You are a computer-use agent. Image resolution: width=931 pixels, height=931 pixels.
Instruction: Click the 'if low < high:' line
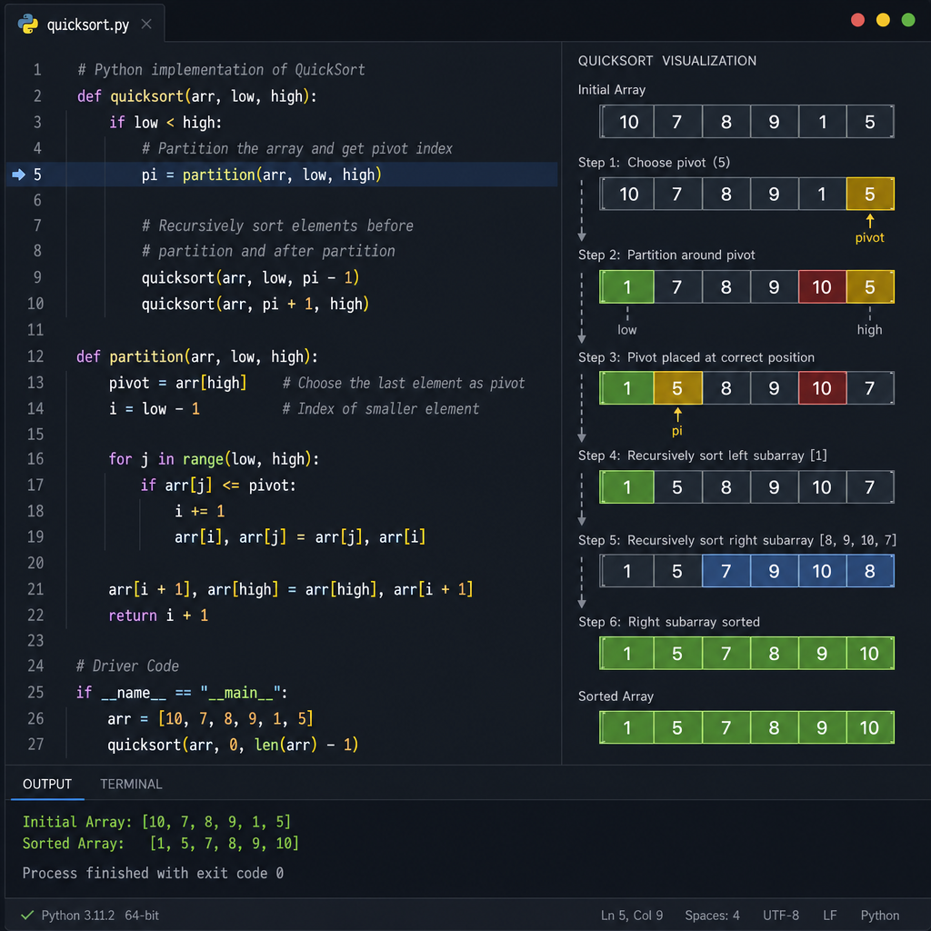point(165,123)
